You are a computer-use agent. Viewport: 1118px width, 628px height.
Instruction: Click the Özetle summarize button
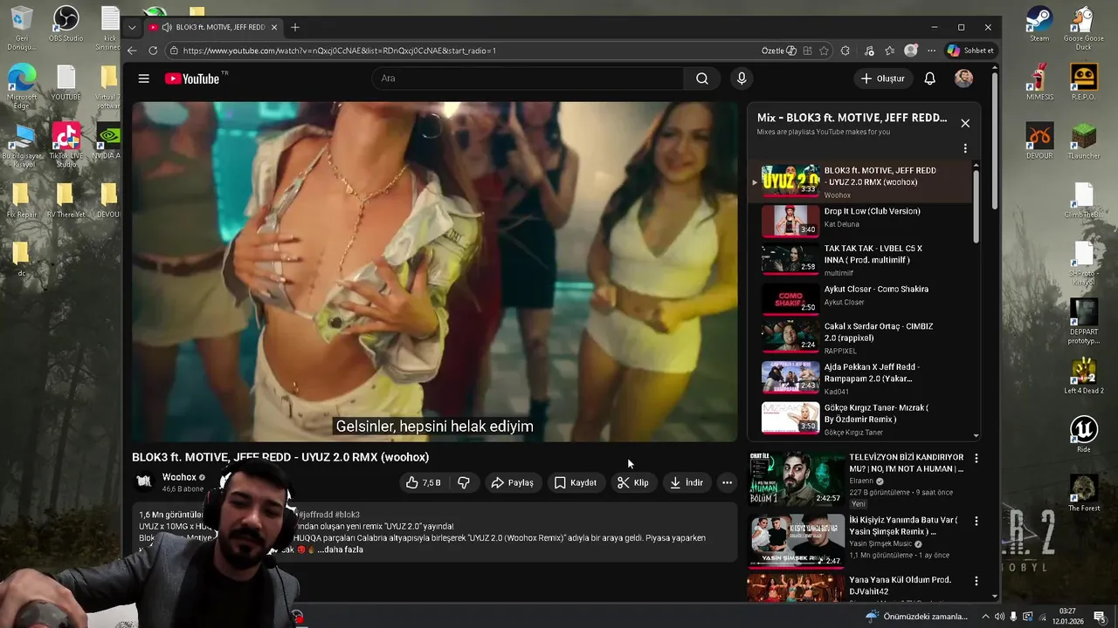778,51
